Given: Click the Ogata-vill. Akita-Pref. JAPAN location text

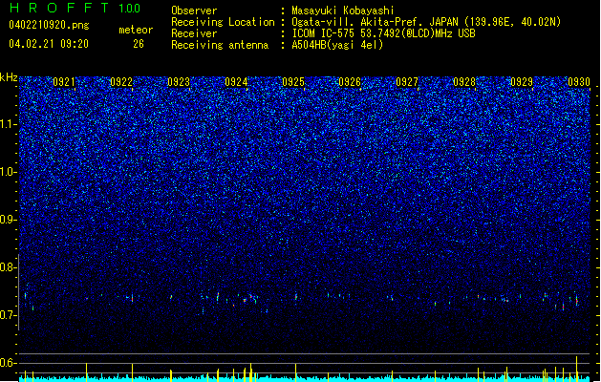Looking at the screenshot, I should point(426,22).
